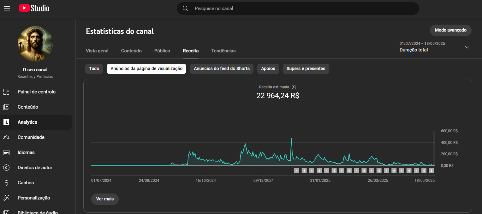Viewport: 482px width, 214px height.
Task: Switch to the Tendências tab
Action: coord(223,51)
